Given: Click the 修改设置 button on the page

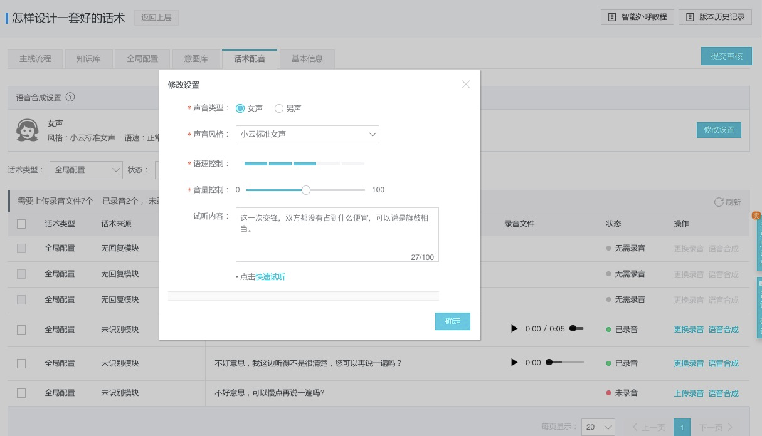Looking at the screenshot, I should [719, 130].
